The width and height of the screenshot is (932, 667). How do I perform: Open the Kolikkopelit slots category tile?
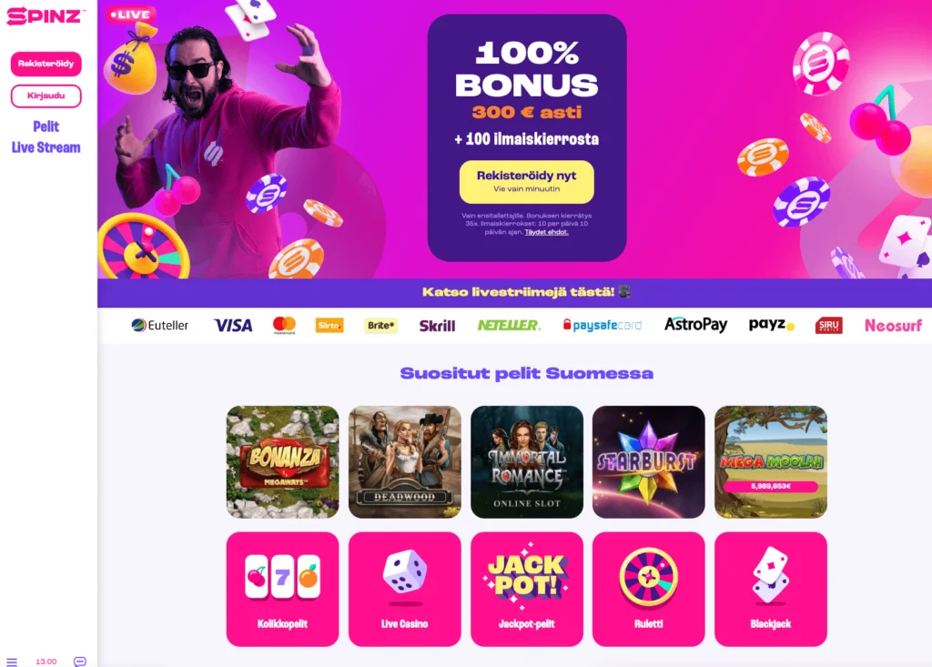pos(282,589)
